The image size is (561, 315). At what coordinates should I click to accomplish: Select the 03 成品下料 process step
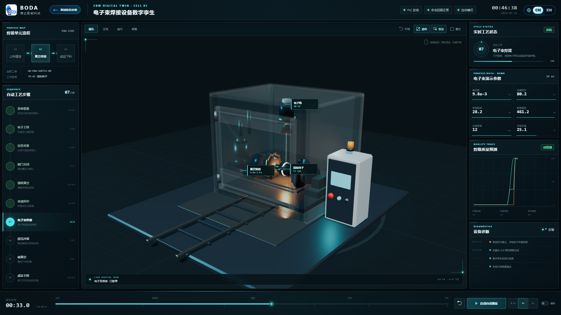66,53
